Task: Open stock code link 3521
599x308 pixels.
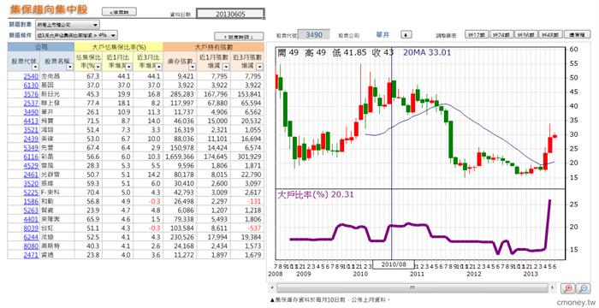Action: (31, 129)
